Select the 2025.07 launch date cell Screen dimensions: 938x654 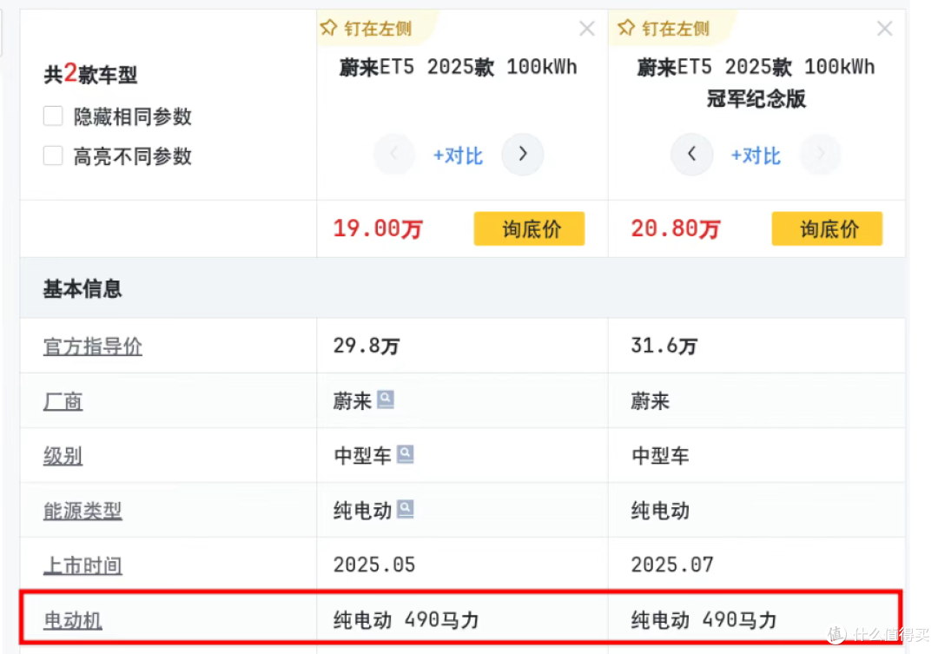point(756,565)
